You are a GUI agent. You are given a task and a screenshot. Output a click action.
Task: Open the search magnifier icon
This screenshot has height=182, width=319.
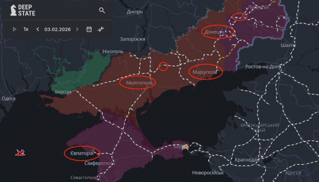(x=102, y=10)
